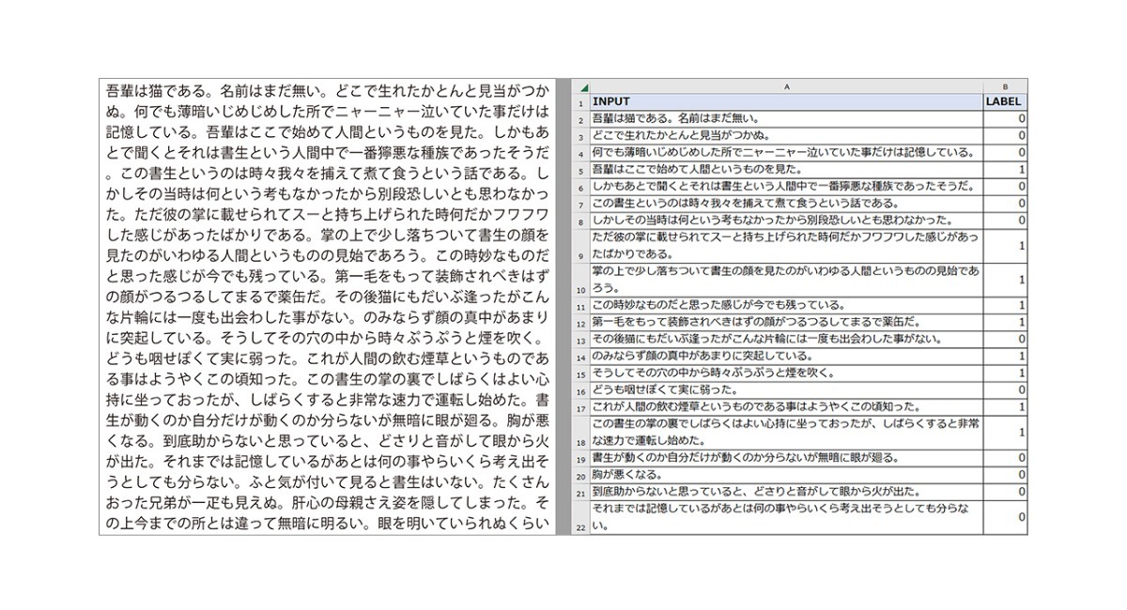
Task: Select row 2 header
Action: 581,119
